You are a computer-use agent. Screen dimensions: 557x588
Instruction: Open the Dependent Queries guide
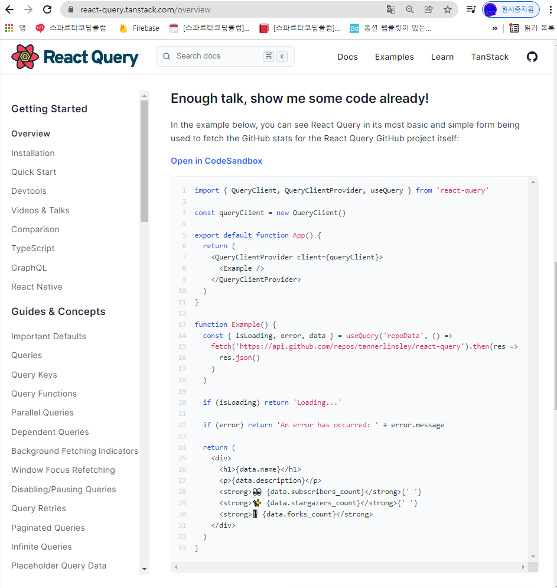50,432
